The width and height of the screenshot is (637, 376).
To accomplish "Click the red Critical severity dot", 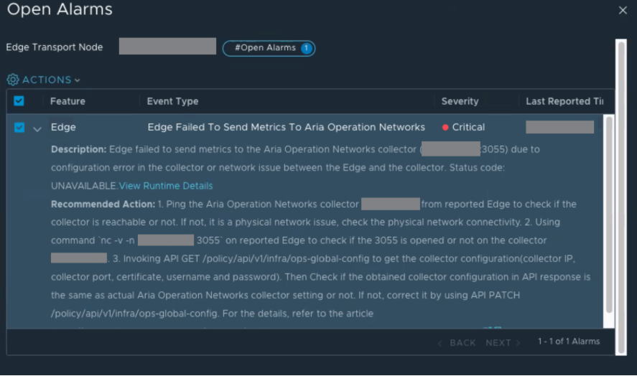I will [x=445, y=128].
